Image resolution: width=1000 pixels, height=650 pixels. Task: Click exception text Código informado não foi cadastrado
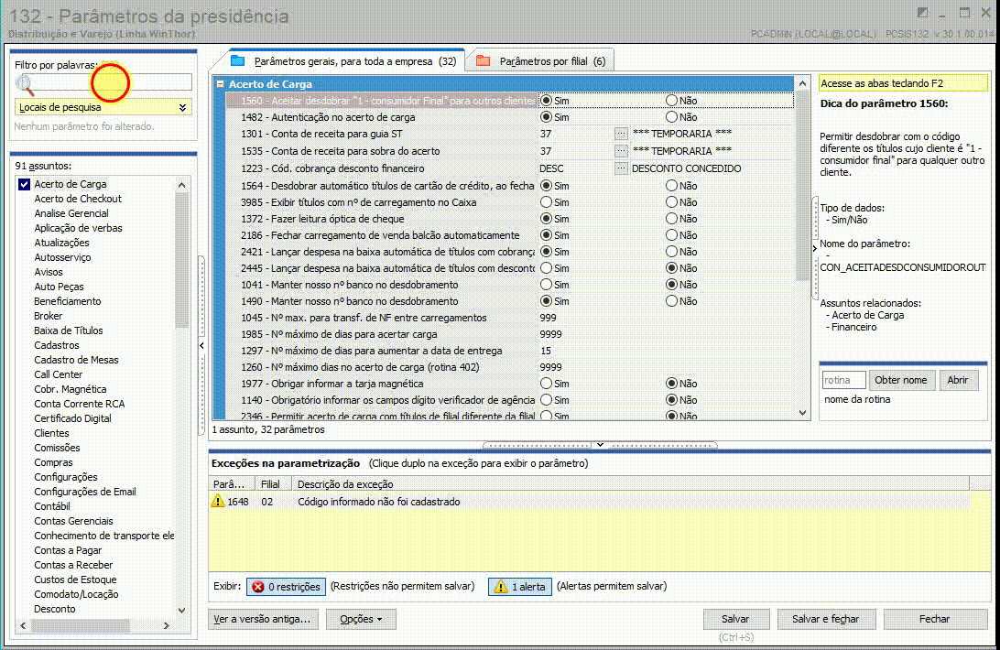click(x=379, y=502)
